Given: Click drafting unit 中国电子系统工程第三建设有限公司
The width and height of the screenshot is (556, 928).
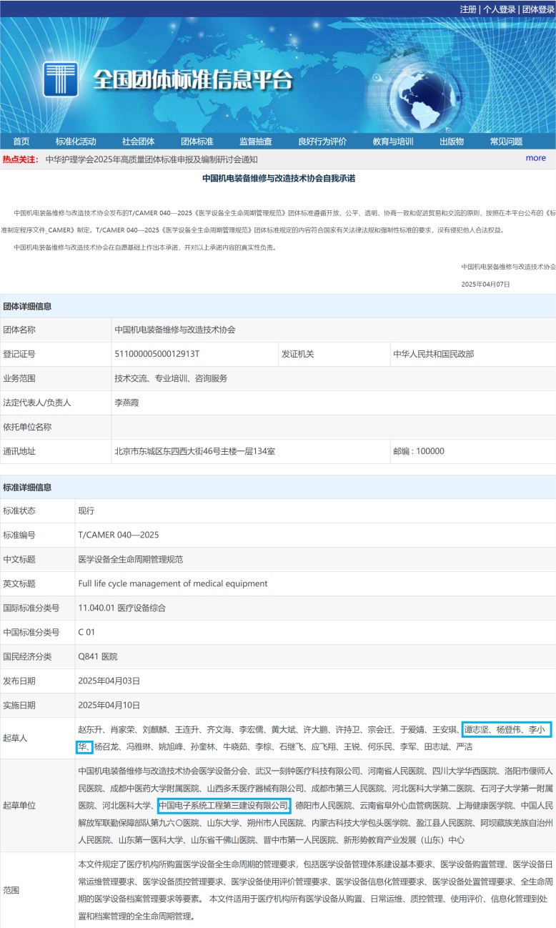Looking at the screenshot, I should click(223, 806).
